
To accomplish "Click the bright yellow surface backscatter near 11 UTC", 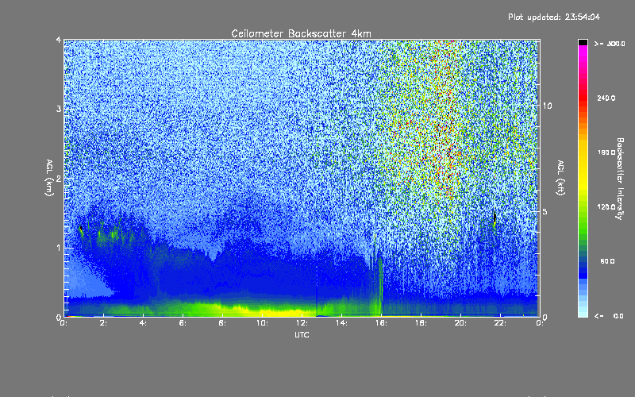I will click(x=283, y=312).
